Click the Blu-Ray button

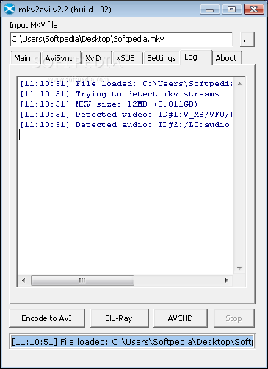click(120, 318)
